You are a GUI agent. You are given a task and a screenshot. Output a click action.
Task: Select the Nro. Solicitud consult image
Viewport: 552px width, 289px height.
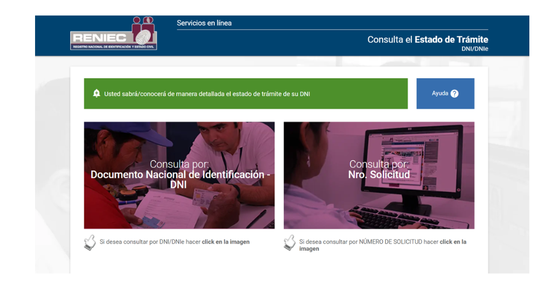[x=379, y=175]
